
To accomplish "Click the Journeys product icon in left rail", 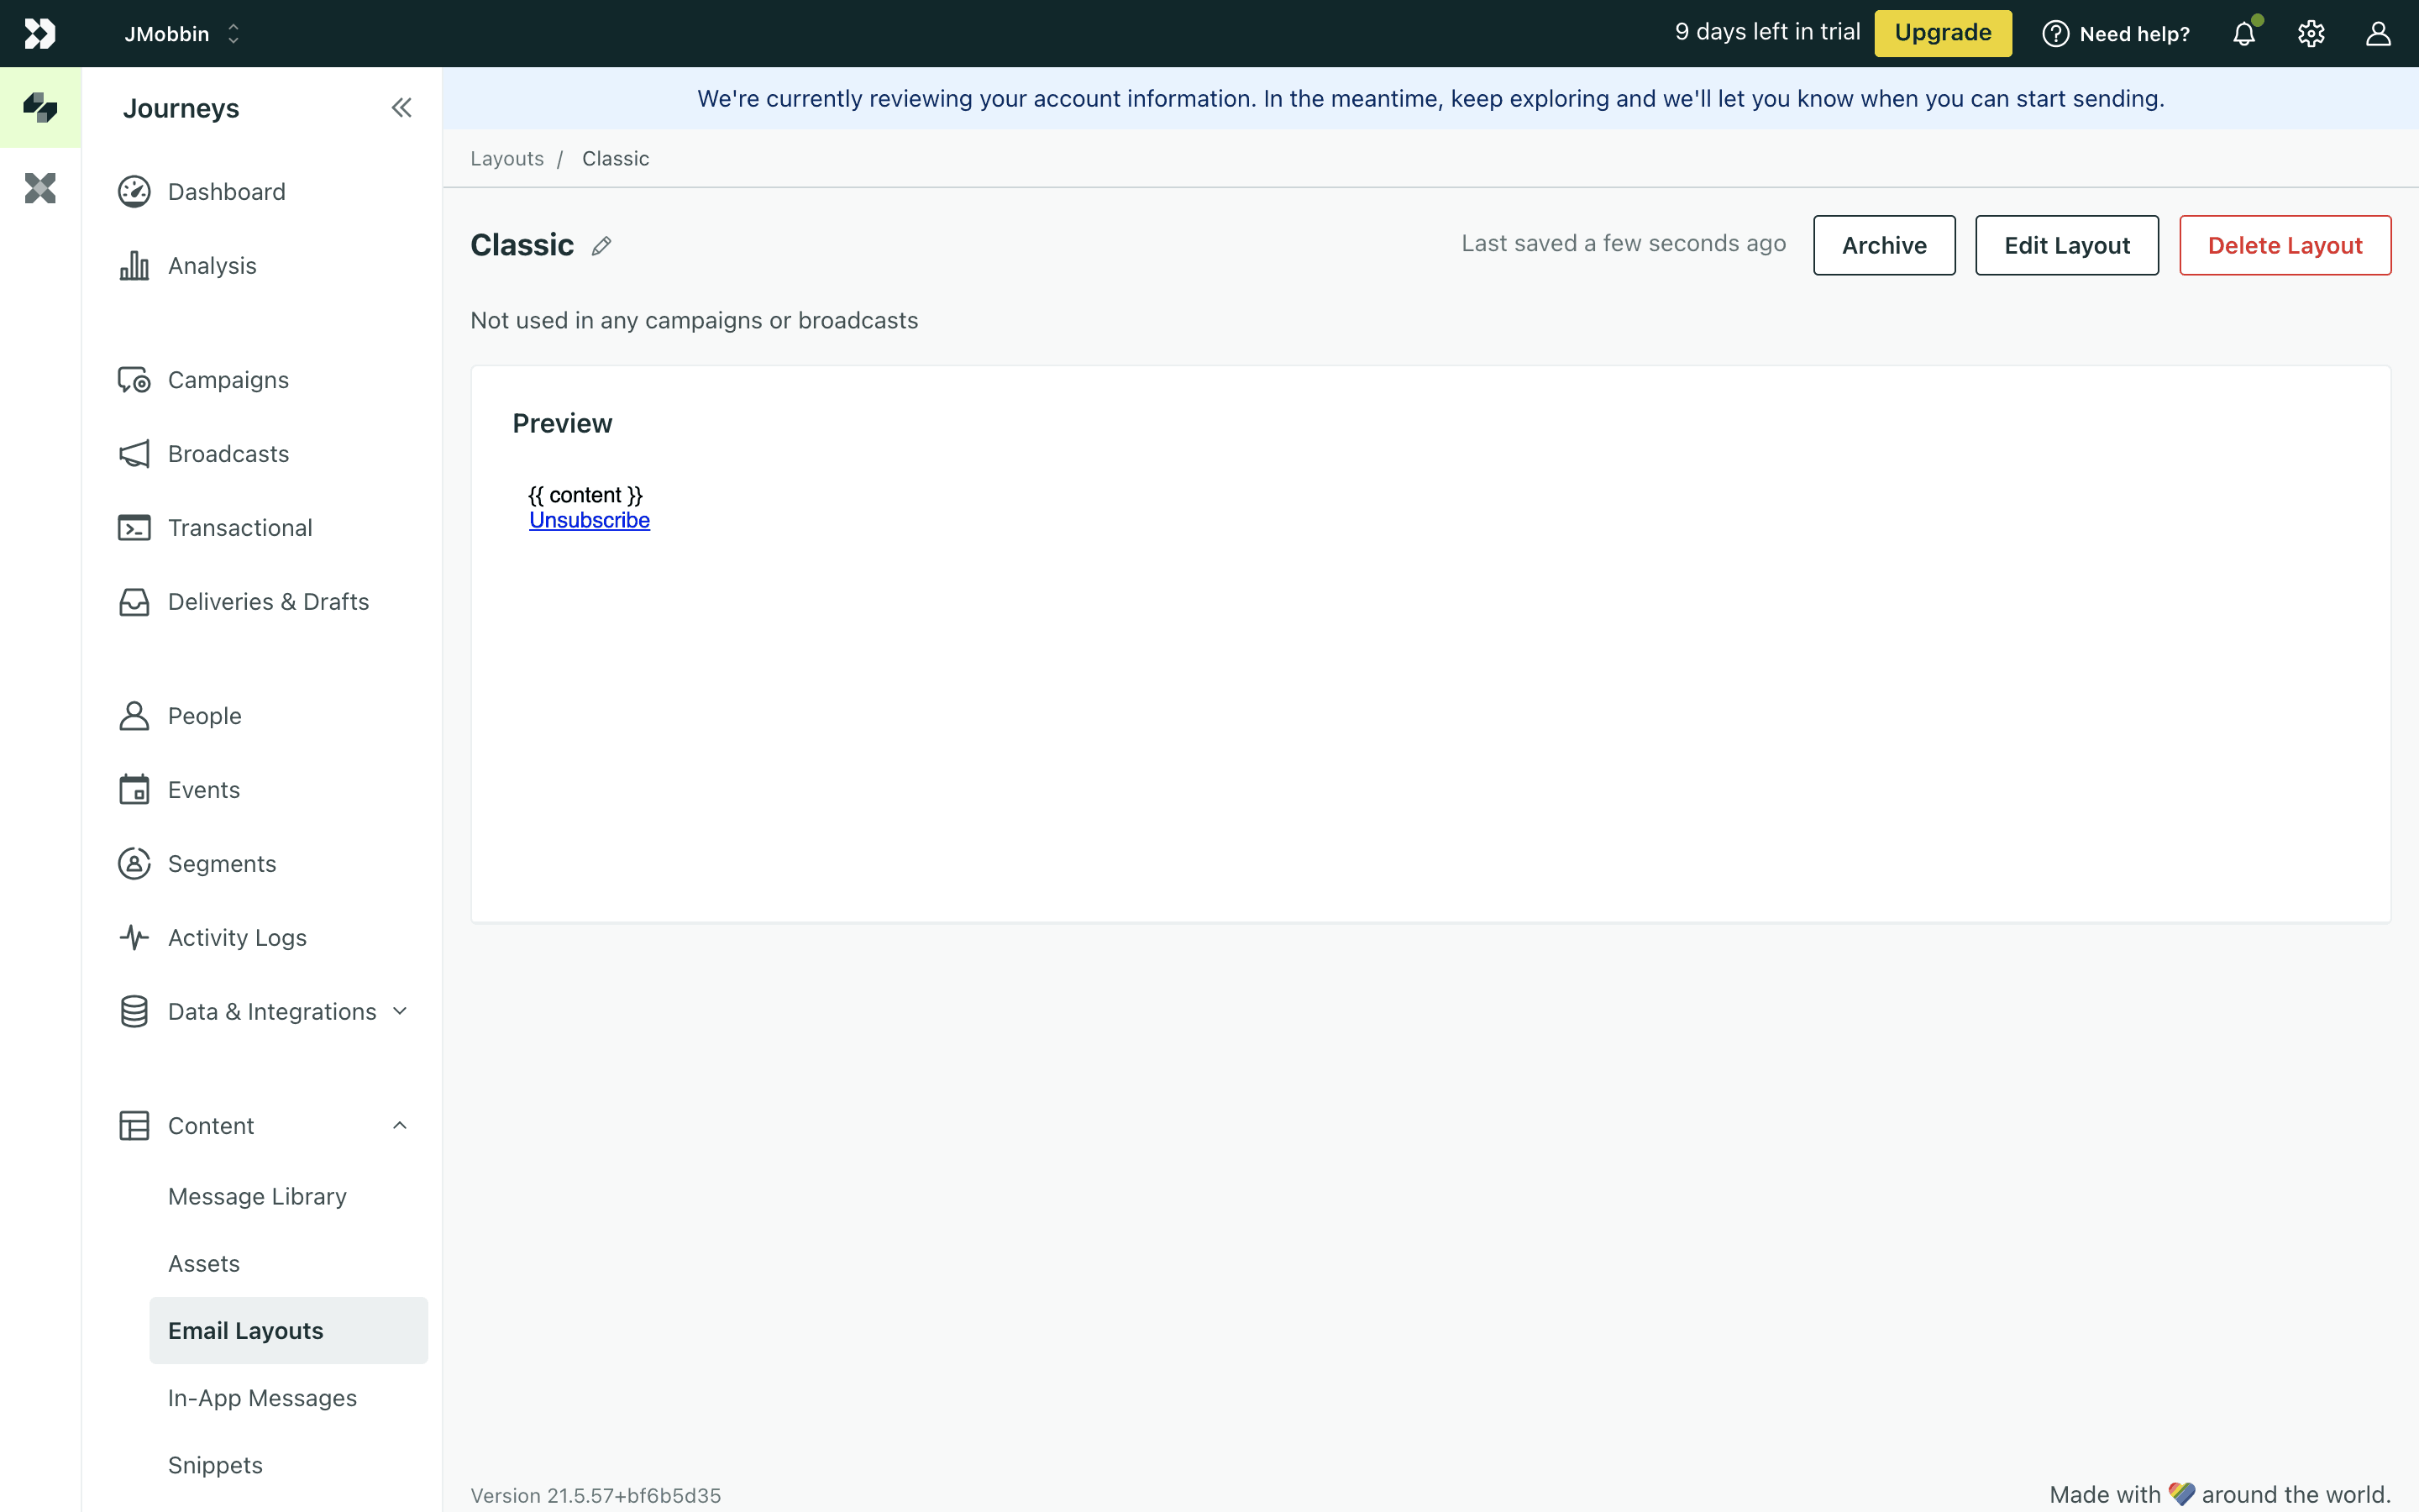I will pos(40,108).
